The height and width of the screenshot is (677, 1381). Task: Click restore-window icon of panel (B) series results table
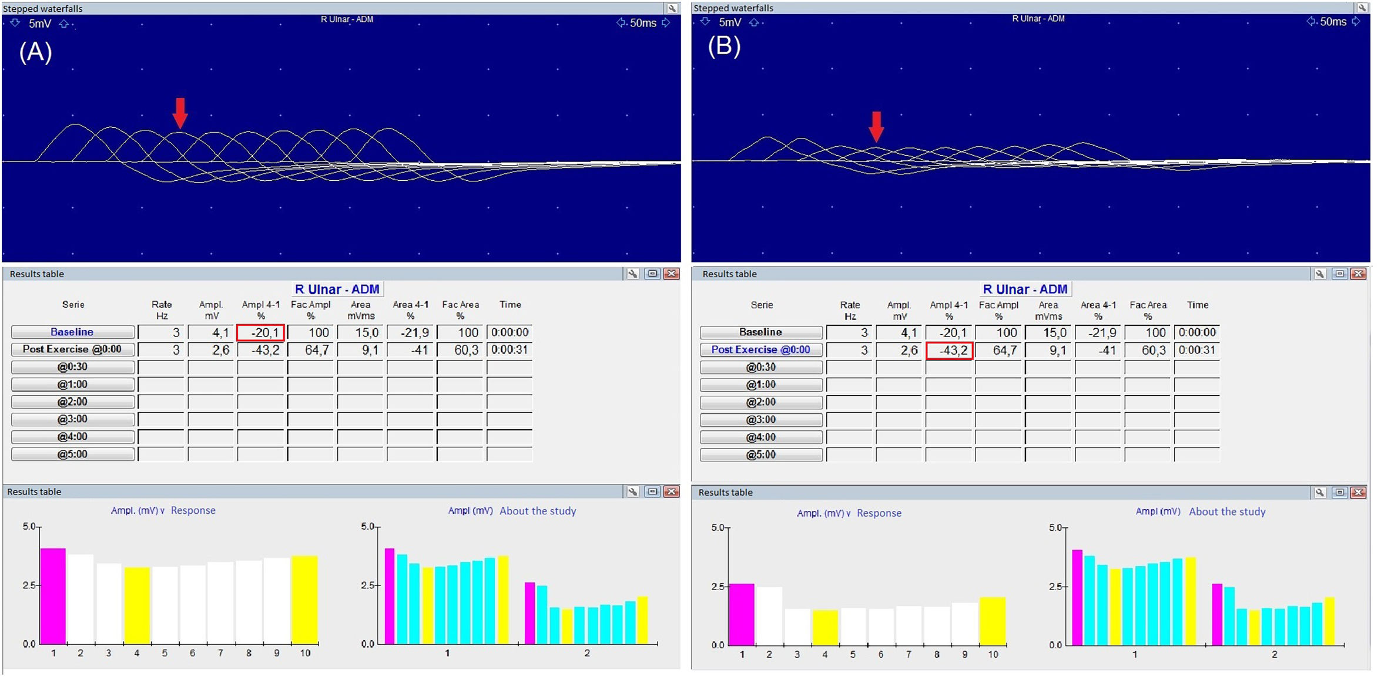[1339, 274]
